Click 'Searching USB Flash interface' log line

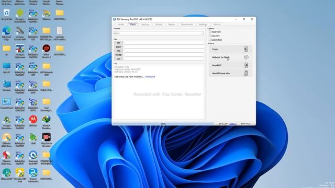click(129, 77)
